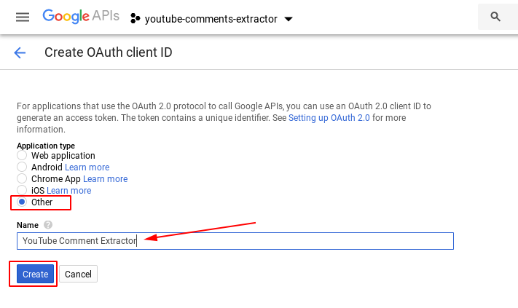Click the search magnifier icon

[496, 17]
